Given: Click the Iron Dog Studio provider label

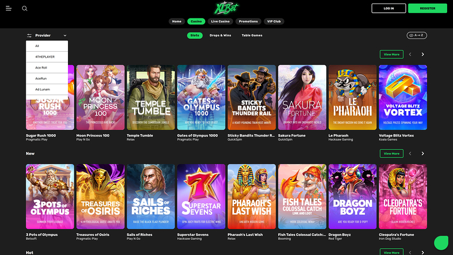Looking at the screenshot, I should point(390,239).
